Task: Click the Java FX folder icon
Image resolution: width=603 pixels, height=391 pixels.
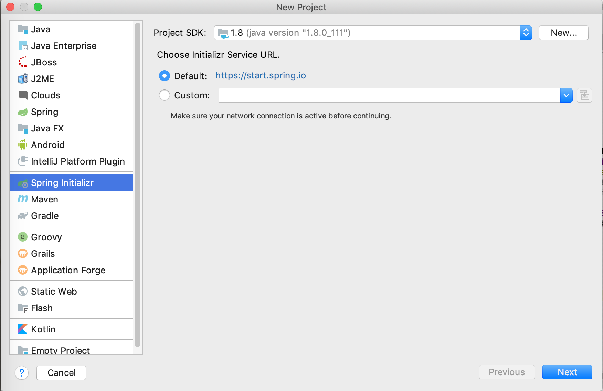Action: coord(23,128)
